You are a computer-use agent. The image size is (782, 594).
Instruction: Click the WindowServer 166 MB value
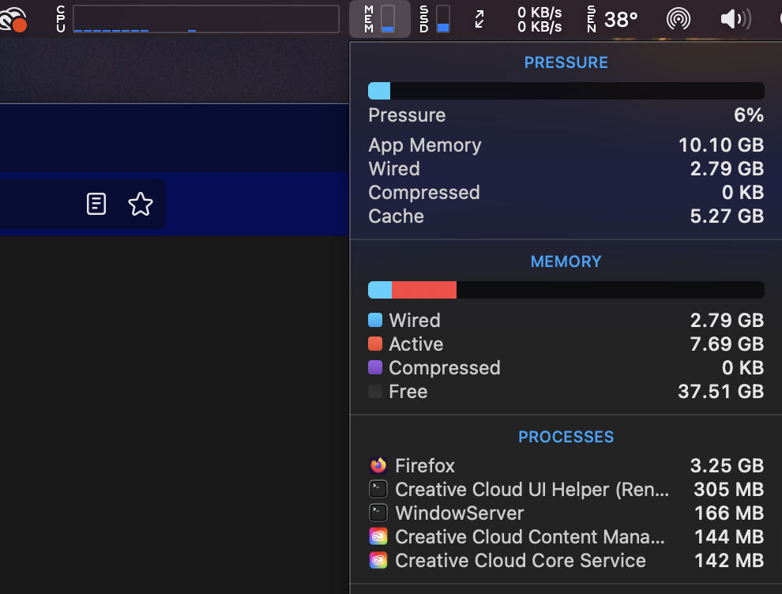pyautogui.click(x=729, y=513)
